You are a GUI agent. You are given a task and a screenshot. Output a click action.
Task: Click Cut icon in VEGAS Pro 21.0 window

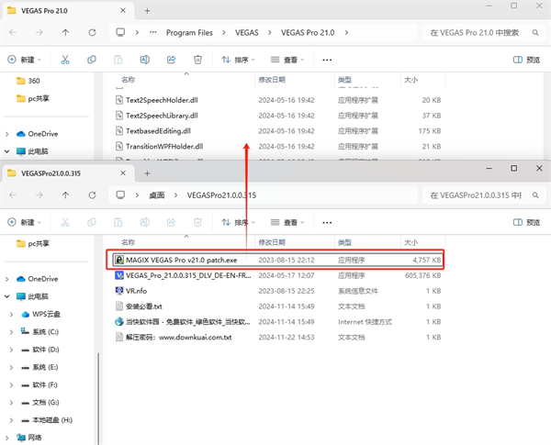coord(65,60)
